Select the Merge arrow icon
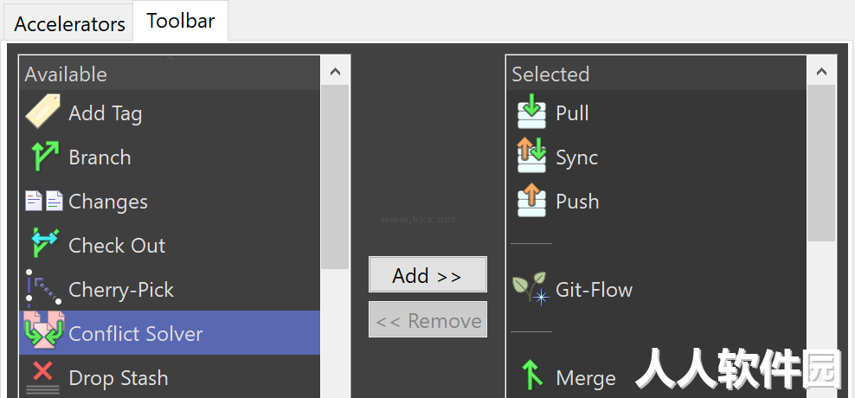 pos(532,375)
